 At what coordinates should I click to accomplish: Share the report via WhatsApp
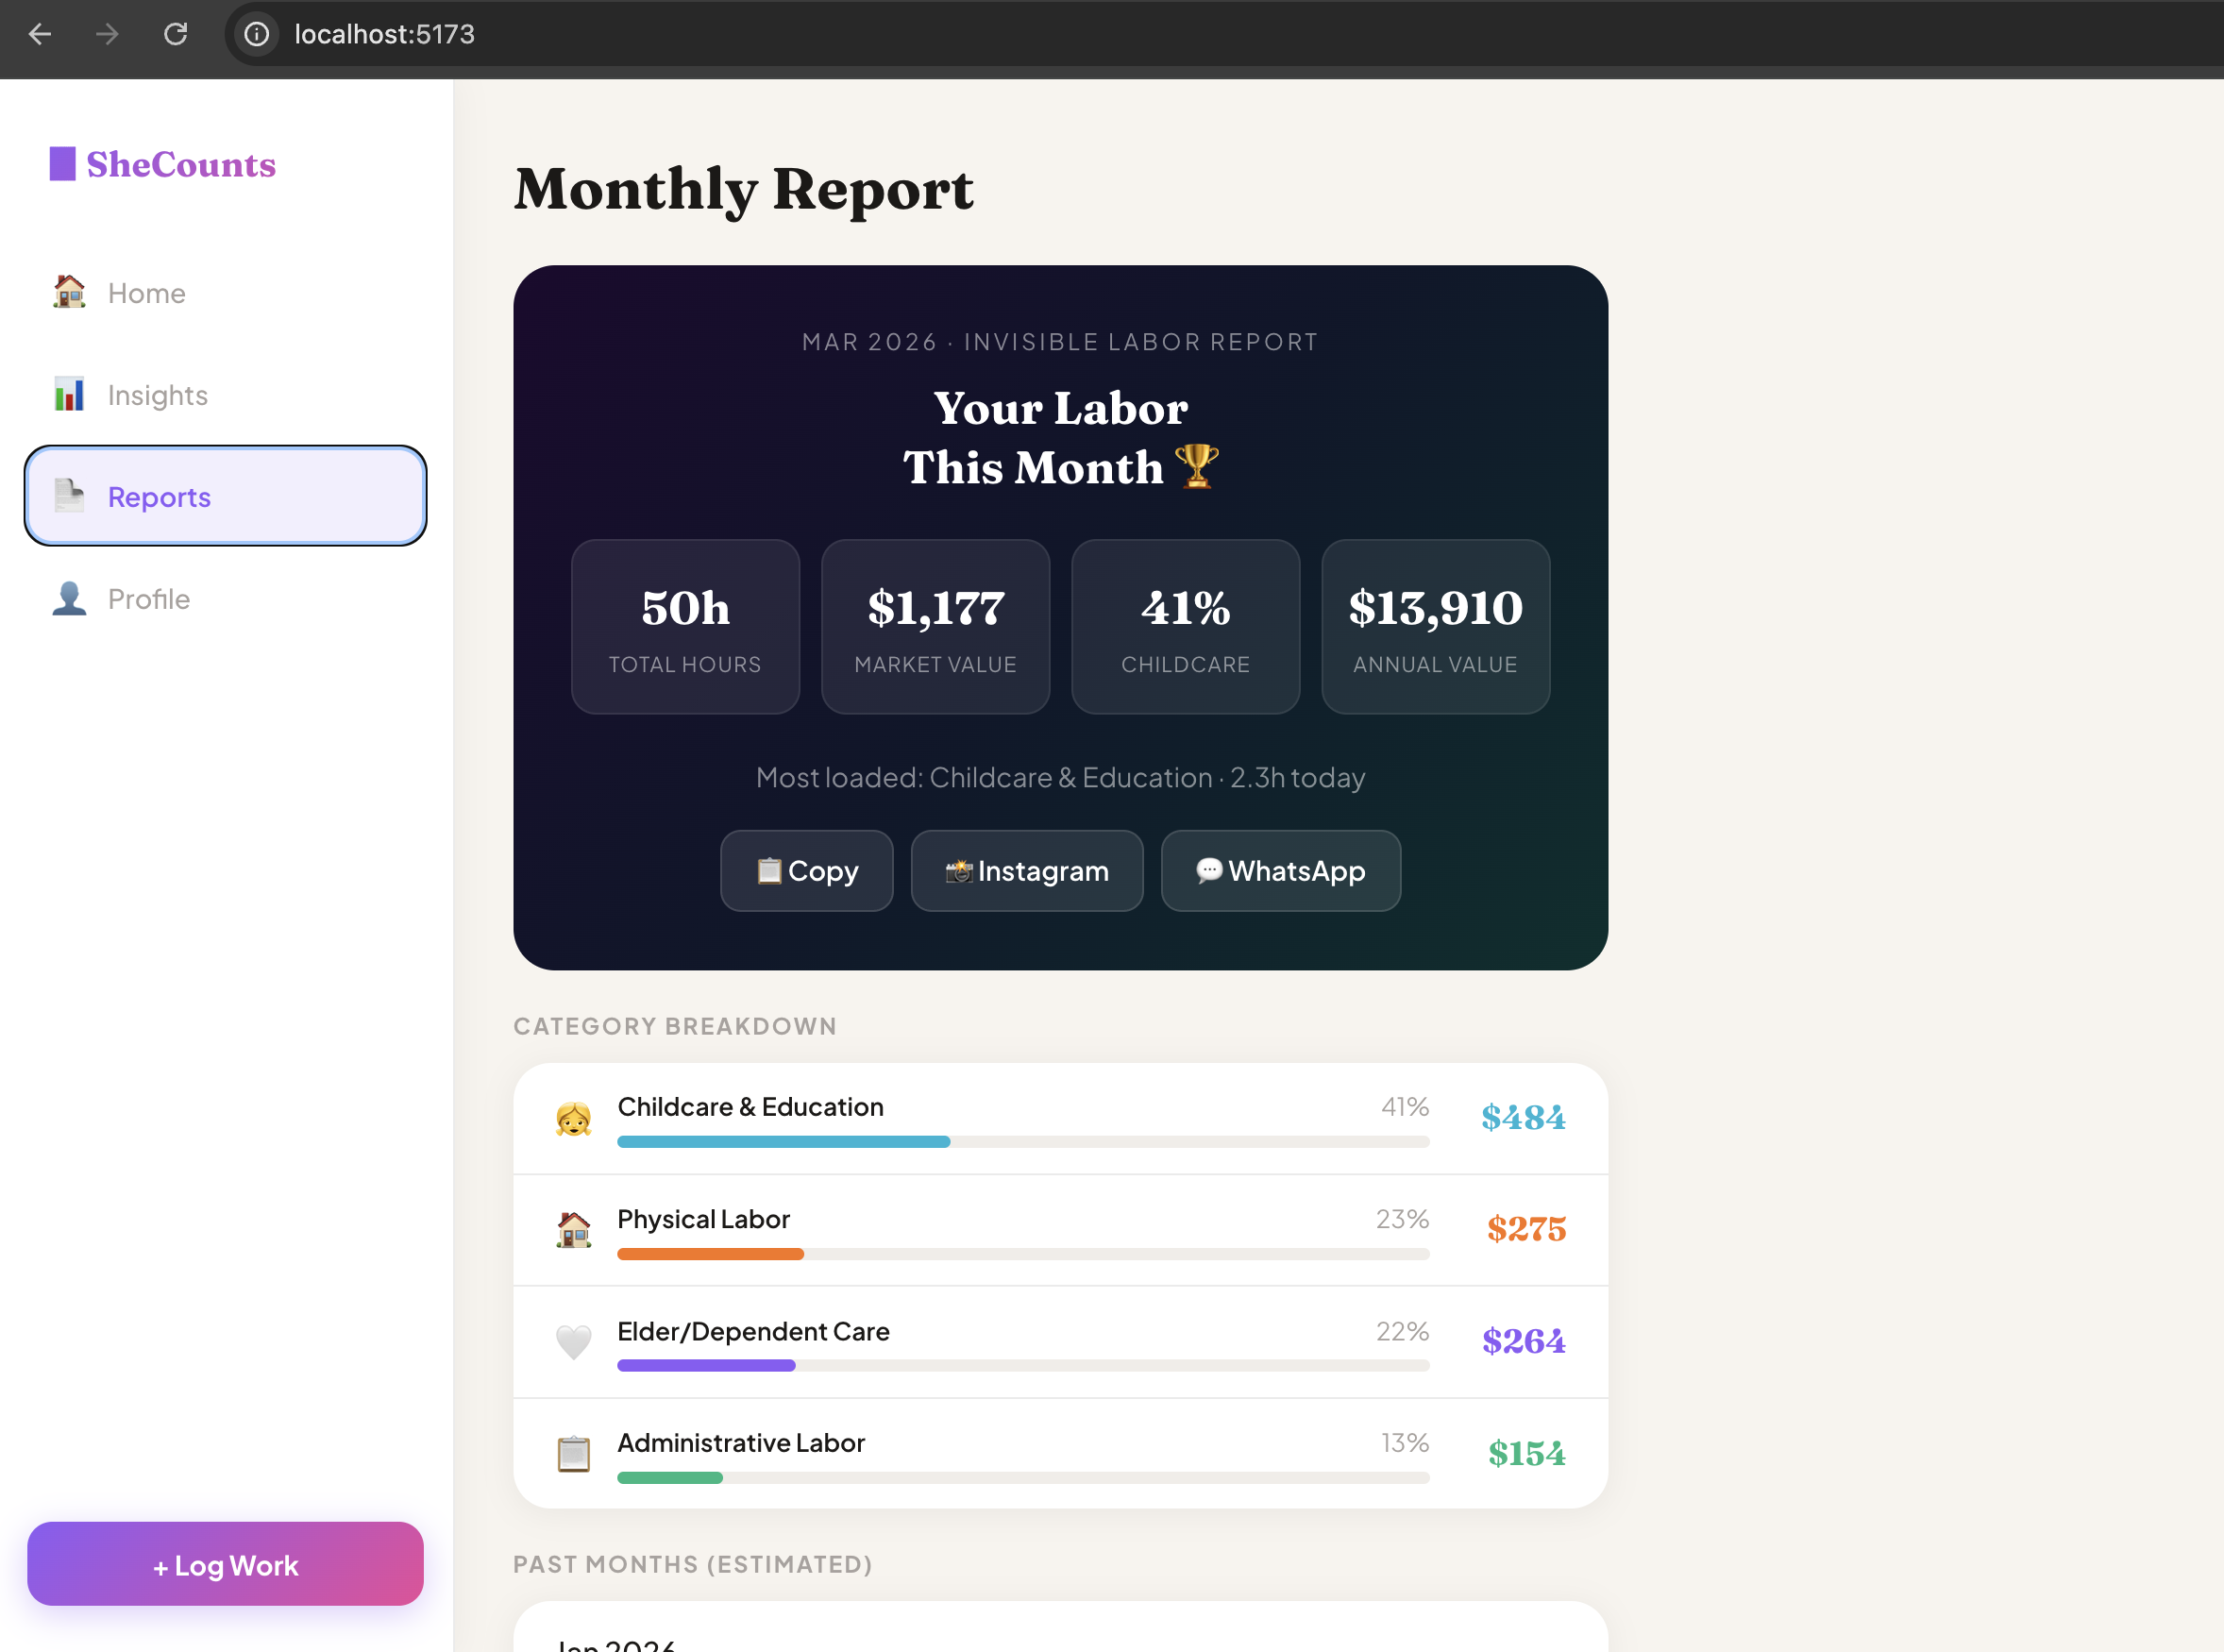(1280, 871)
